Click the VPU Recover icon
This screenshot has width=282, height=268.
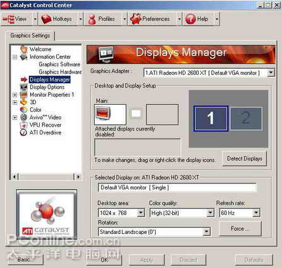(24, 125)
